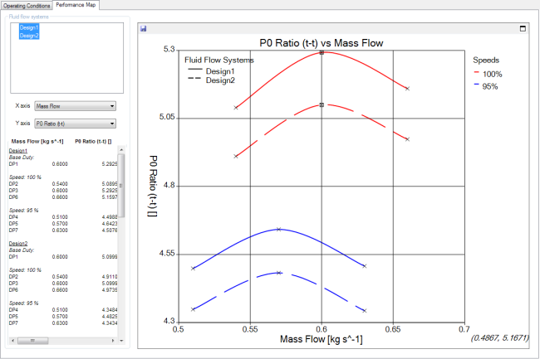Click the Mass Flow [kg s^-1] axis label

(321, 339)
